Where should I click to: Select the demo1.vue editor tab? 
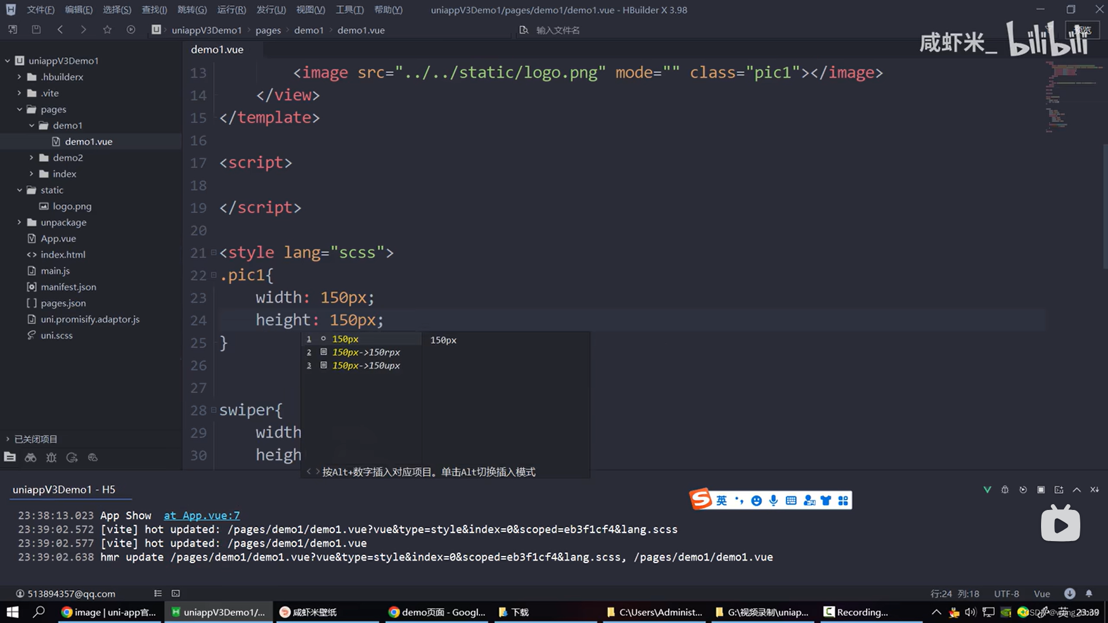pos(217,50)
